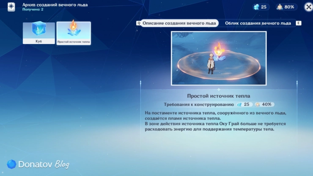This screenshot has height=176, width=313.
Task: Click the Q key hint icon
Action: 139,23
